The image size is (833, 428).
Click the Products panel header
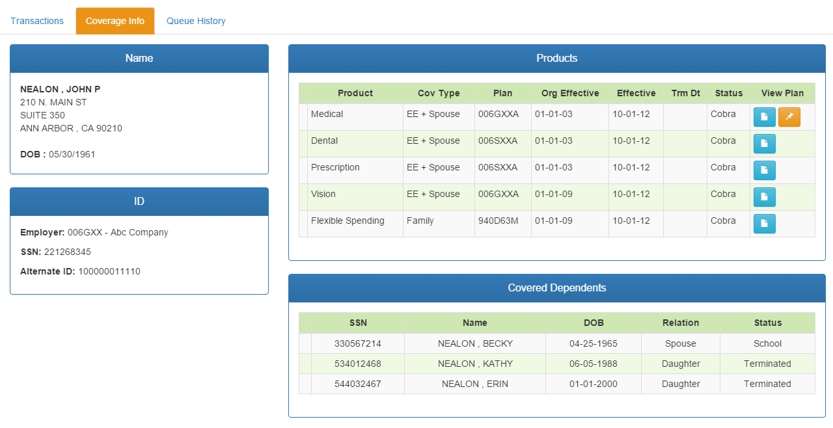pos(556,59)
